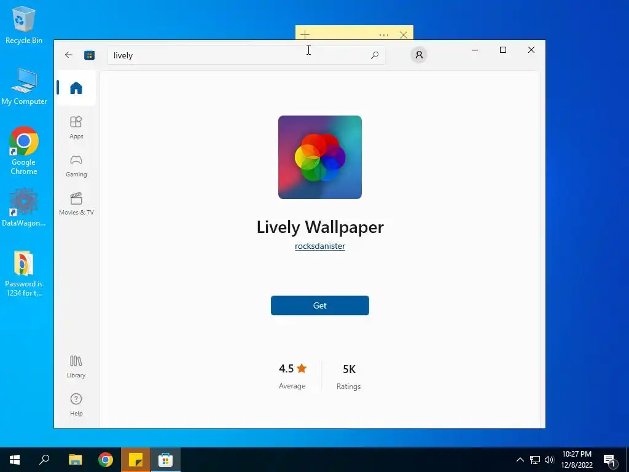
Task: Open the notification center icon
Action: [x=610, y=460]
